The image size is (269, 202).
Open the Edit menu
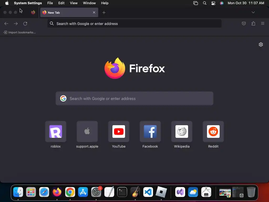(61, 3)
